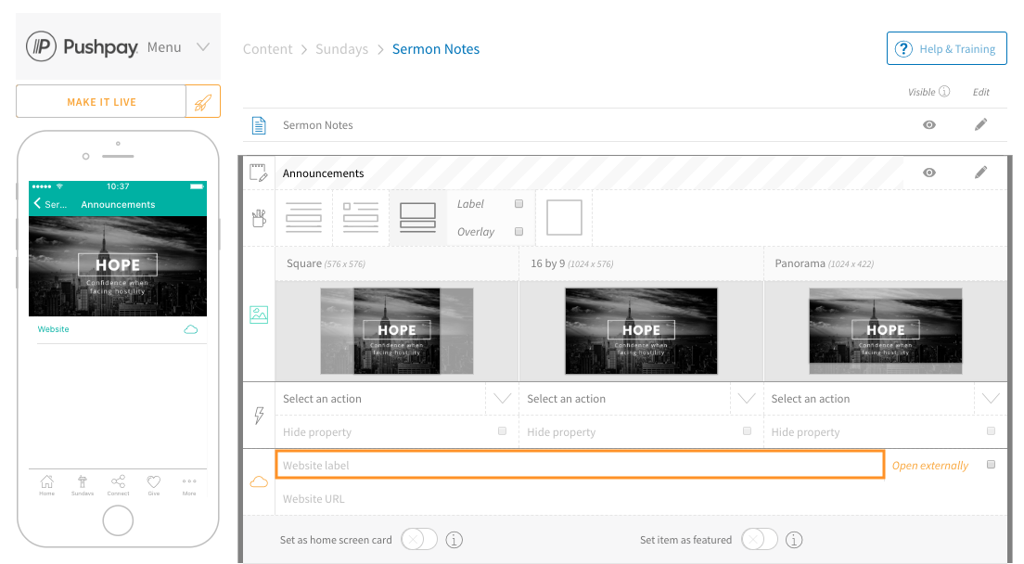Go to Content in the breadcrumb
1024x564 pixels.
[267, 49]
